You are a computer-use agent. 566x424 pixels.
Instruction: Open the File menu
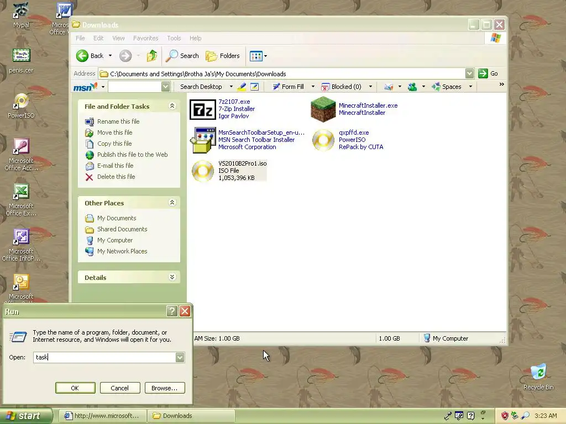click(80, 38)
